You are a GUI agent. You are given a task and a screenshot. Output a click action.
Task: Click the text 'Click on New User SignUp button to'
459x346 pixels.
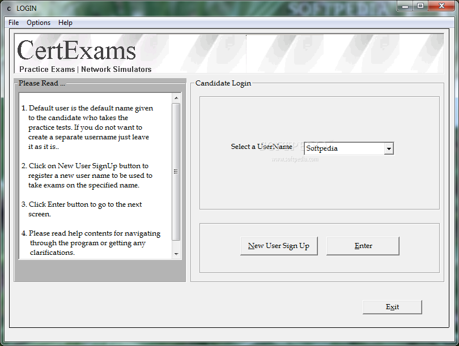[x=88, y=166]
